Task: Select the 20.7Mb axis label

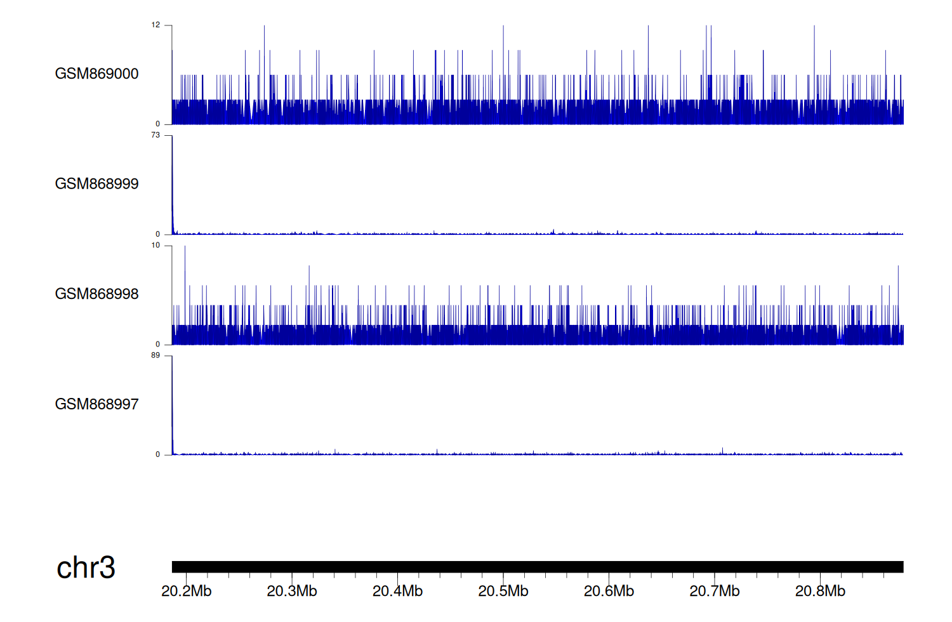Action: pyautogui.click(x=715, y=591)
